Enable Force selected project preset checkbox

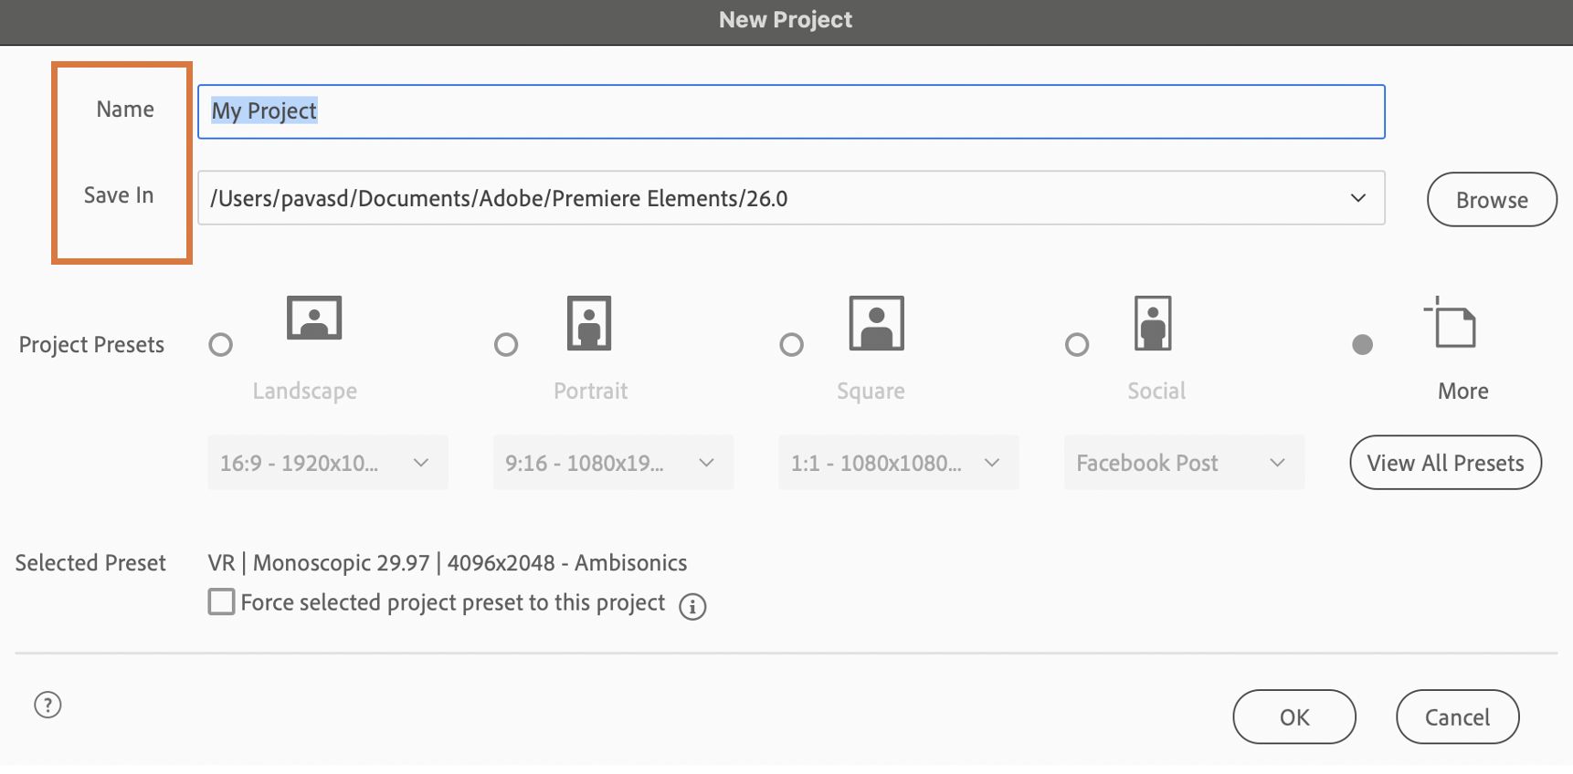pos(221,602)
